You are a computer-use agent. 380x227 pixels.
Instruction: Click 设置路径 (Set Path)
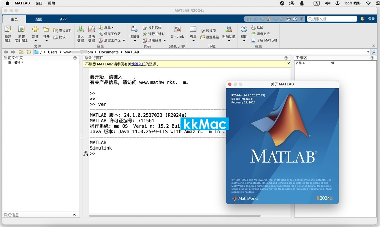pyautogui.click(x=210, y=37)
